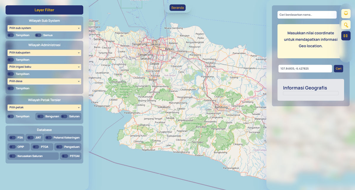Click the Cari button beside coordinates
Viewport: 355px width, 190px height.
338,69
